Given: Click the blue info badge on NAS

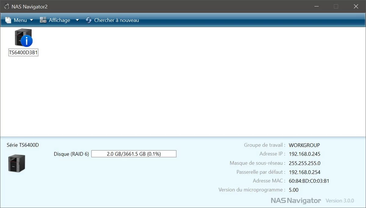Looking at the screenshot, I should coord(27,41).
